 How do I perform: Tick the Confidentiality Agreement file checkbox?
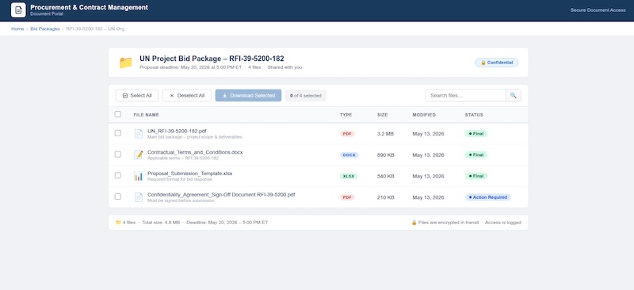click(x=117, y=197)
